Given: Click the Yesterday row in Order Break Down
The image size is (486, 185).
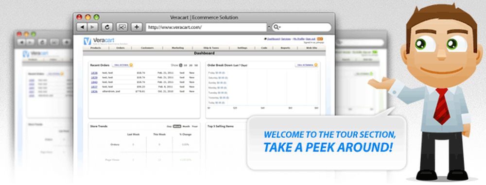Looking at the screenshot, I should [x=219, y=98].
